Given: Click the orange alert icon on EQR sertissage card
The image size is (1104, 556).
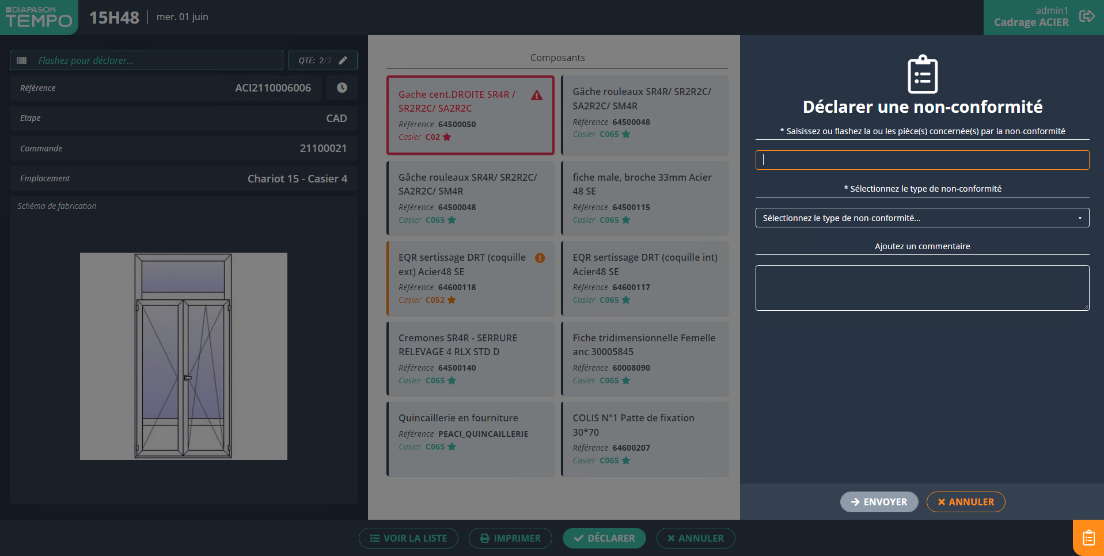Looking at the screenshot, I should (540, 258).
